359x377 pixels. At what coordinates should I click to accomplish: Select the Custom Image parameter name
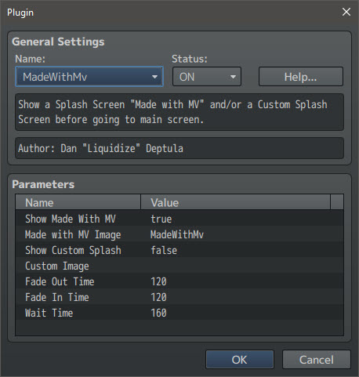pyautogui.click(x=57, y=266)
